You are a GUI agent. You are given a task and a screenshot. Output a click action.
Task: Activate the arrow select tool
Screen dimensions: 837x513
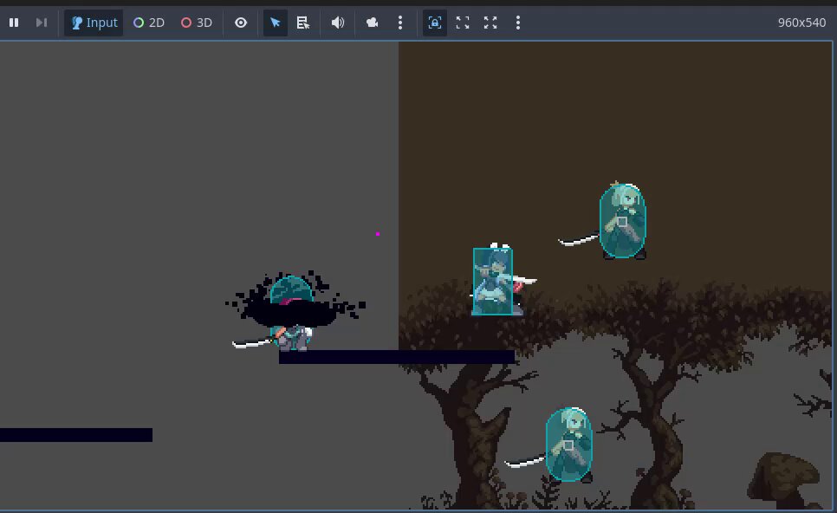[x=276, y=23]
